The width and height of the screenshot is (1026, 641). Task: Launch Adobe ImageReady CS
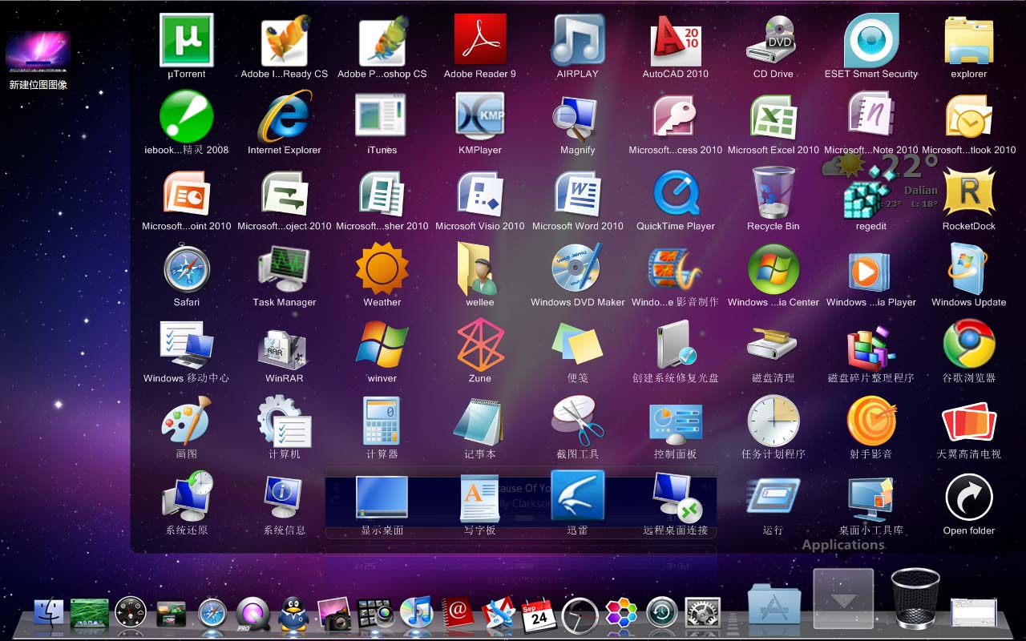tap(285, 42)
